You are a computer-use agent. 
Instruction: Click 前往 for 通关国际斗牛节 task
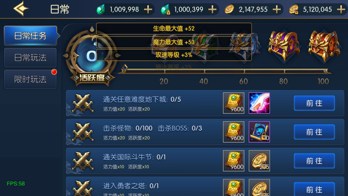point(314,161)
